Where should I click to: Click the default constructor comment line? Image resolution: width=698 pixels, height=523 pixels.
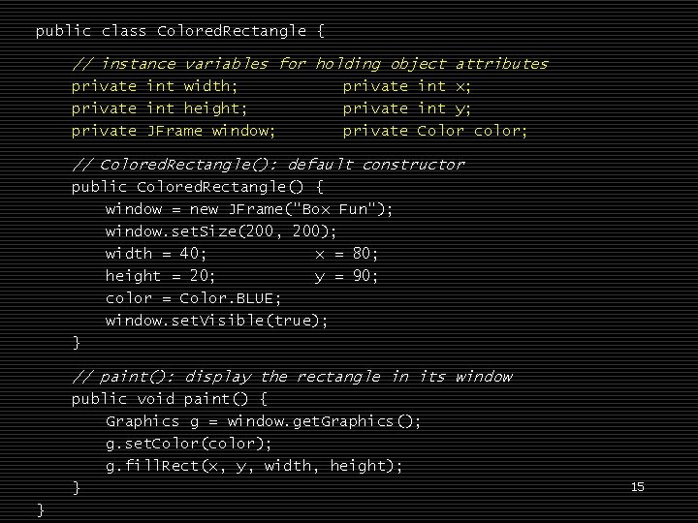point(268,165)
